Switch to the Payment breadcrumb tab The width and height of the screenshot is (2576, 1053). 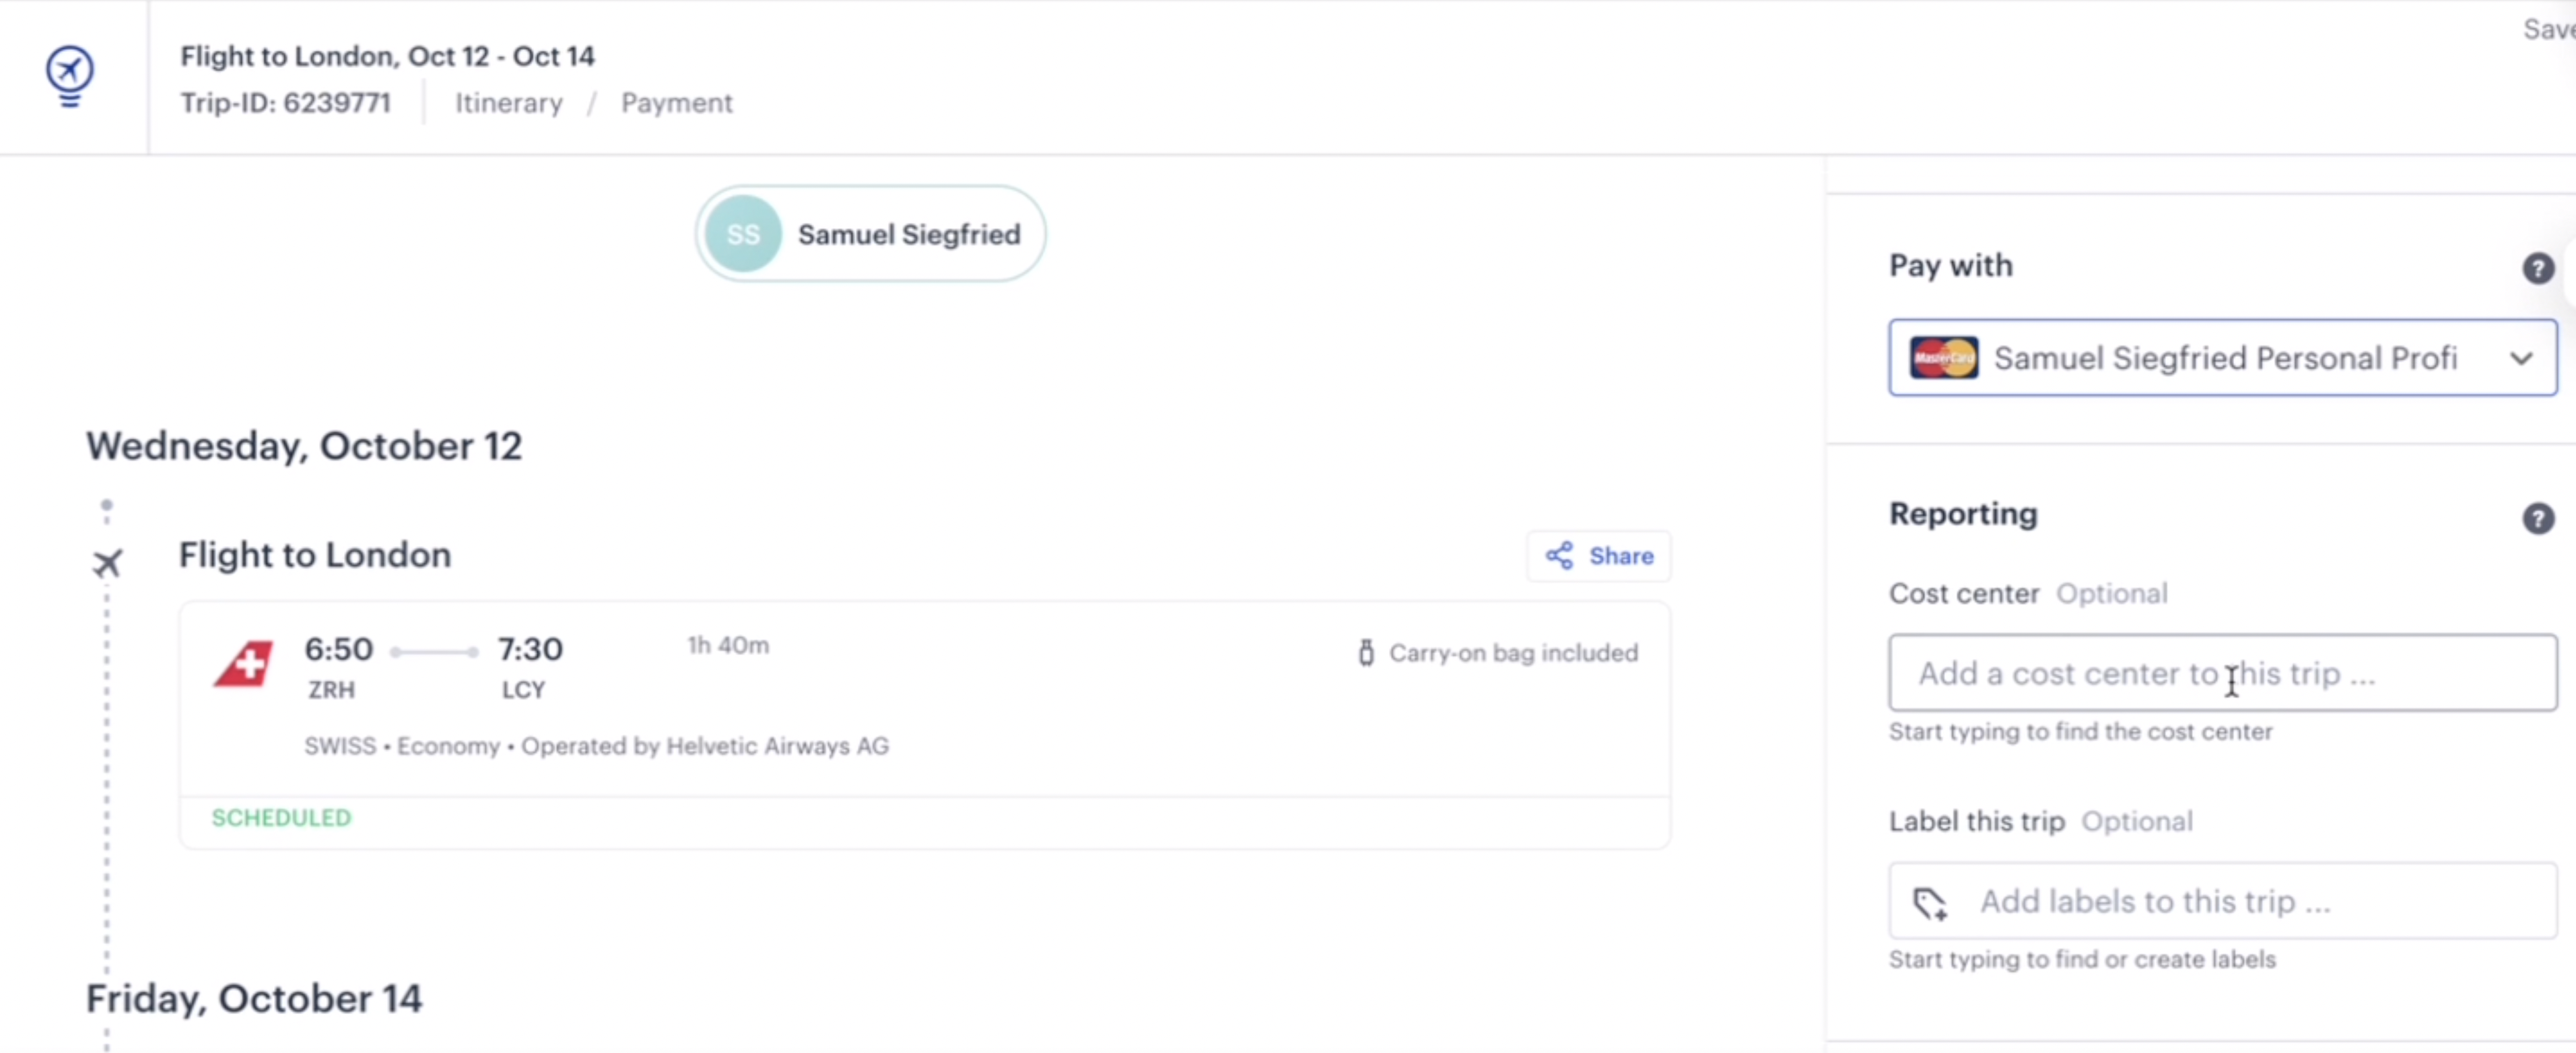pyautogui.click(x=677, y=103)
